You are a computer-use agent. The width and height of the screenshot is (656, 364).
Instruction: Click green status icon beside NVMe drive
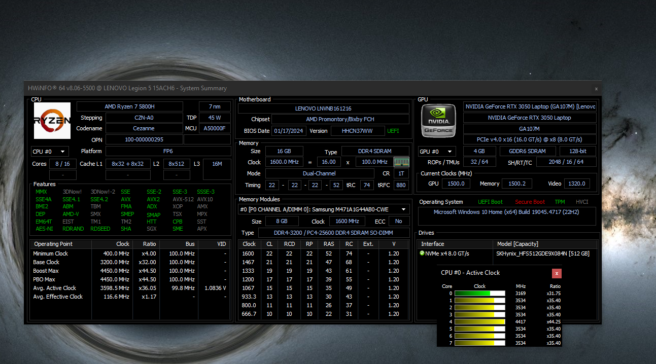422,253
